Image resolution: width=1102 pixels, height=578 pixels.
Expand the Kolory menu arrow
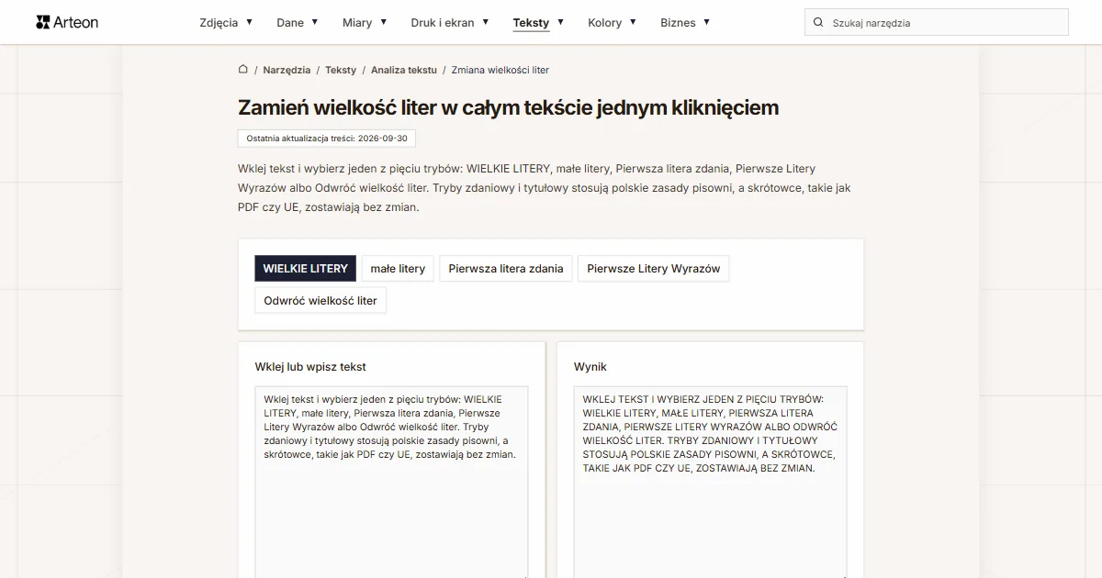(633, 21)
